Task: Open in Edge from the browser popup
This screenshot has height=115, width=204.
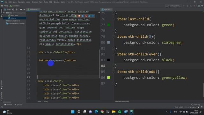Action: tap(93, 16)
